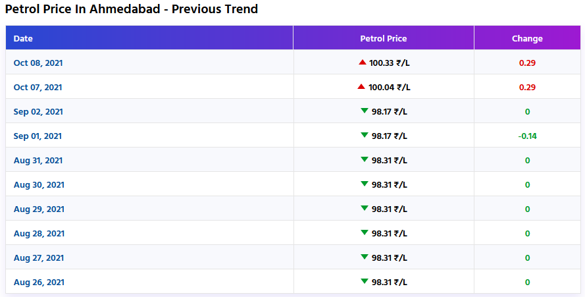Open the Aug 27, 2021 date entry
The image size is (585, 297).
click(x=39, y=257)
